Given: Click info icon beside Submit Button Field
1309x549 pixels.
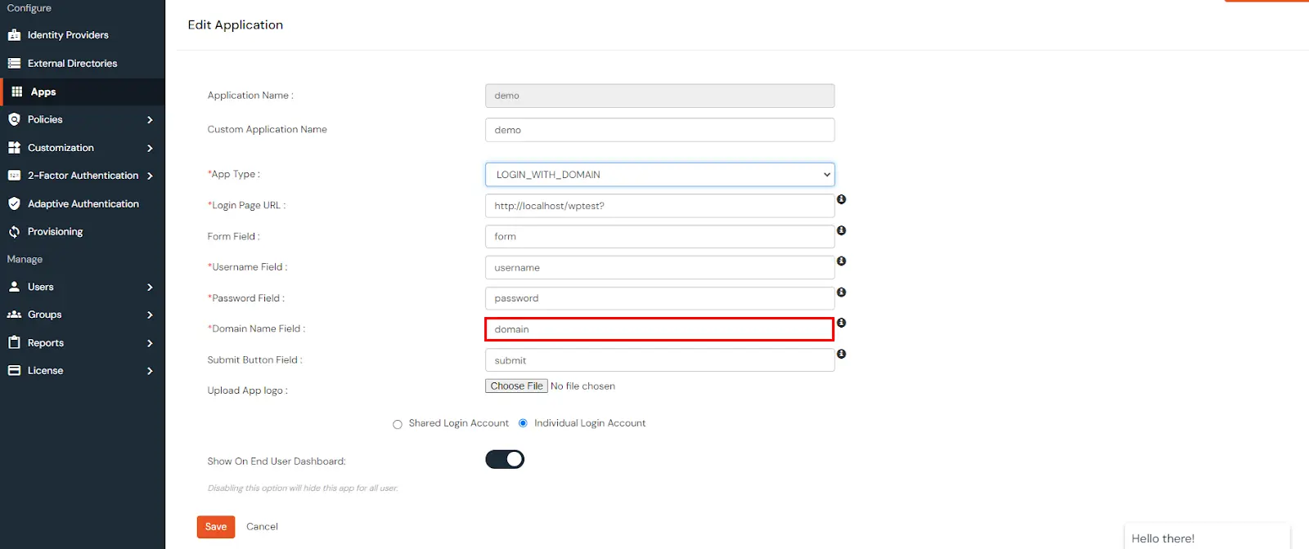Looking at the screenshot, I should click(x=841, y=354).
